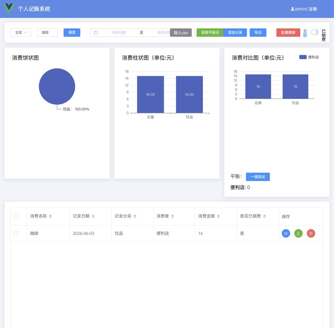Edit the 咖啡 record with pencil icon
The image size is (334, 328).
coord(298,233)
